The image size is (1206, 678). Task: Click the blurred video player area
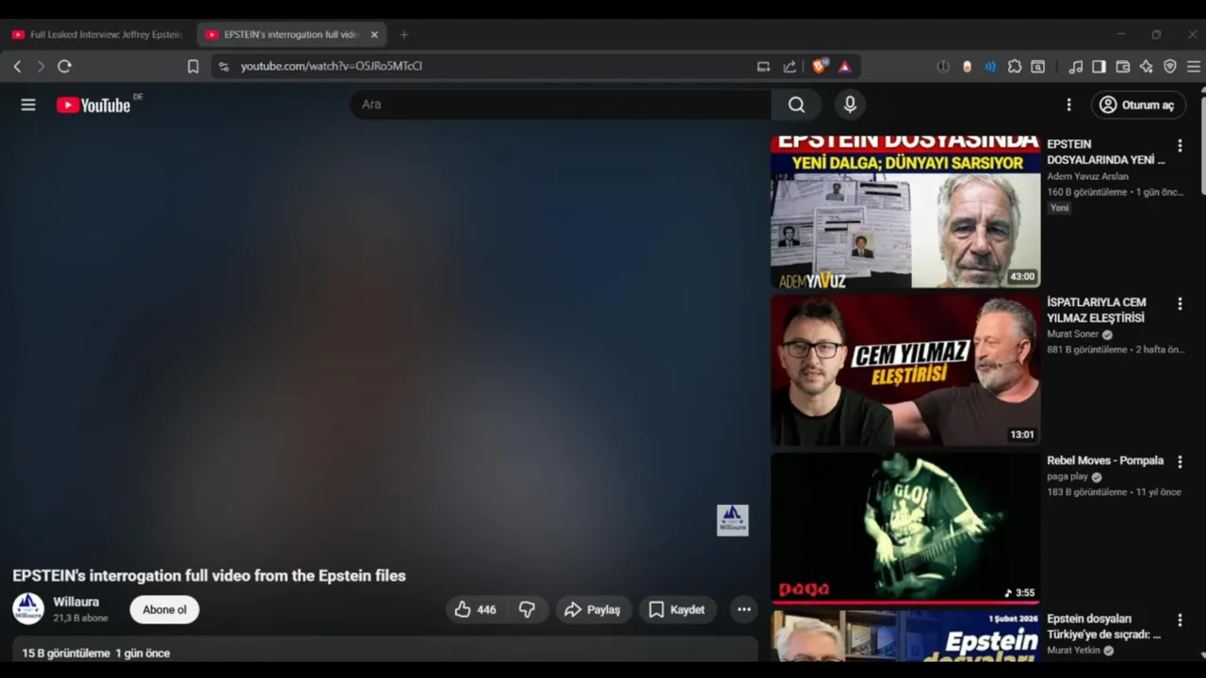(384, 339)
